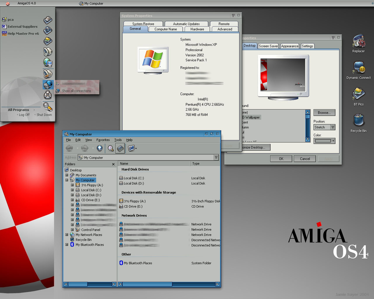The height and width of the screenshot is (299, 374).
Task: Click the magnifier search icon in start menu
Action: (x=48, y=107)
